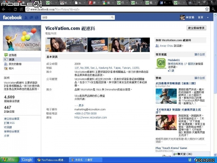Bookmark page with star icon
Screen dimensions: 217x163
207,9
